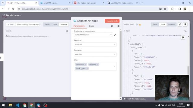This screenshot has height=108, width=193.
Task: Edit output with pencil icon
Action: tap(180, 25)
